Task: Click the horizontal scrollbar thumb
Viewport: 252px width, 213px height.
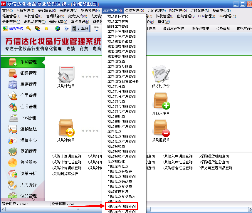Action: [x=78, y=209]
